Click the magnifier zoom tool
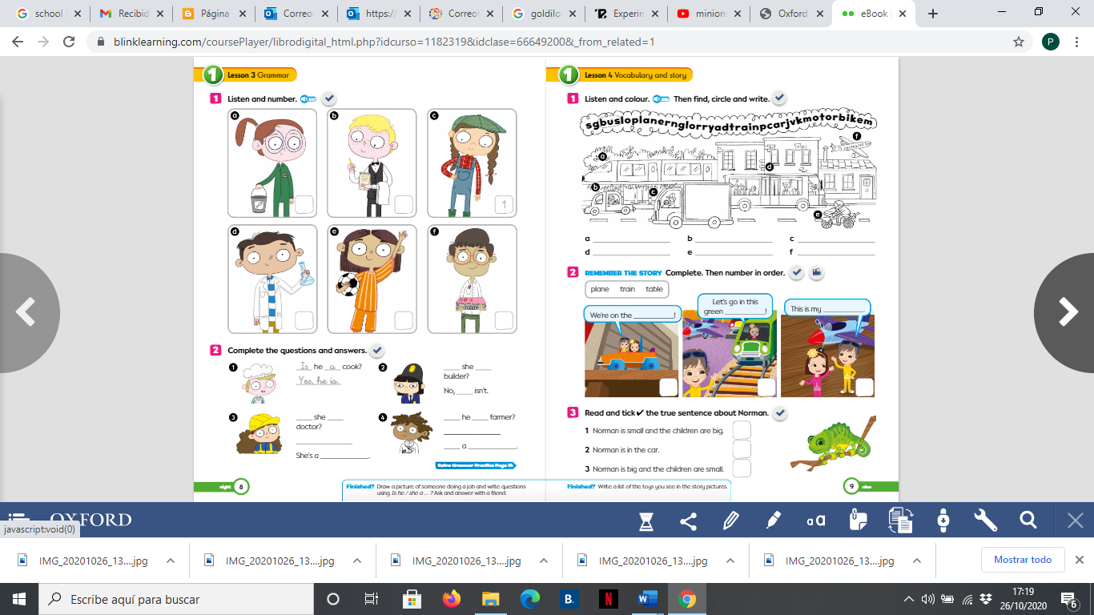The width and height of the screenshot is (1094, 615). pos(1028,521)
